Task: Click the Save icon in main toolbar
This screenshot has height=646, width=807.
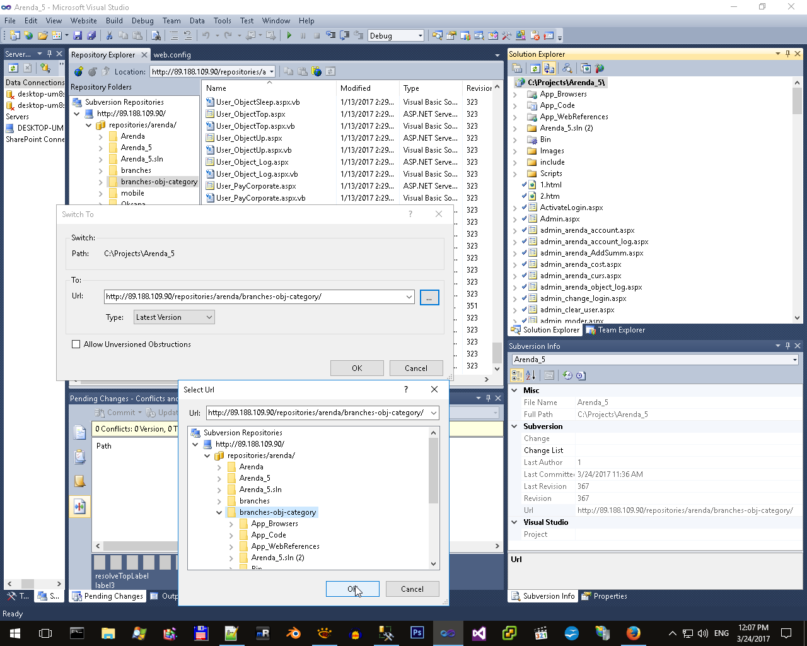Action: click(x=79, y=35)
